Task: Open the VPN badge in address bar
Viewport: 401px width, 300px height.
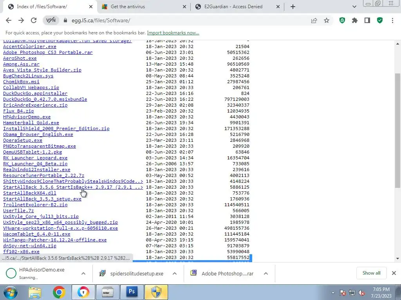Action: 51,20
